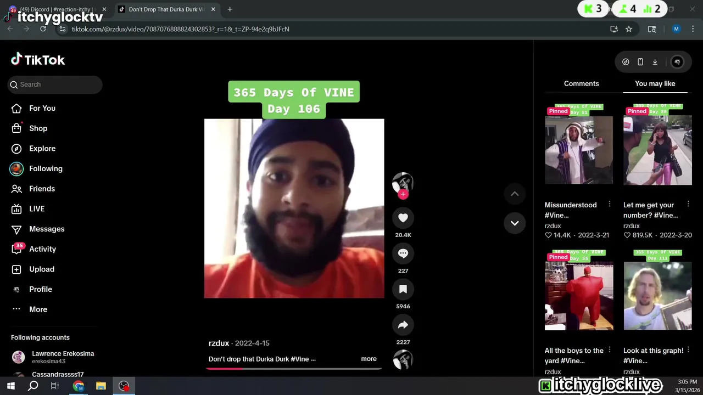This screenshot has width=703, height=395.
Task: Go to the next video with the down chevron
Action: pyautogui.click(x=515, y=223)
